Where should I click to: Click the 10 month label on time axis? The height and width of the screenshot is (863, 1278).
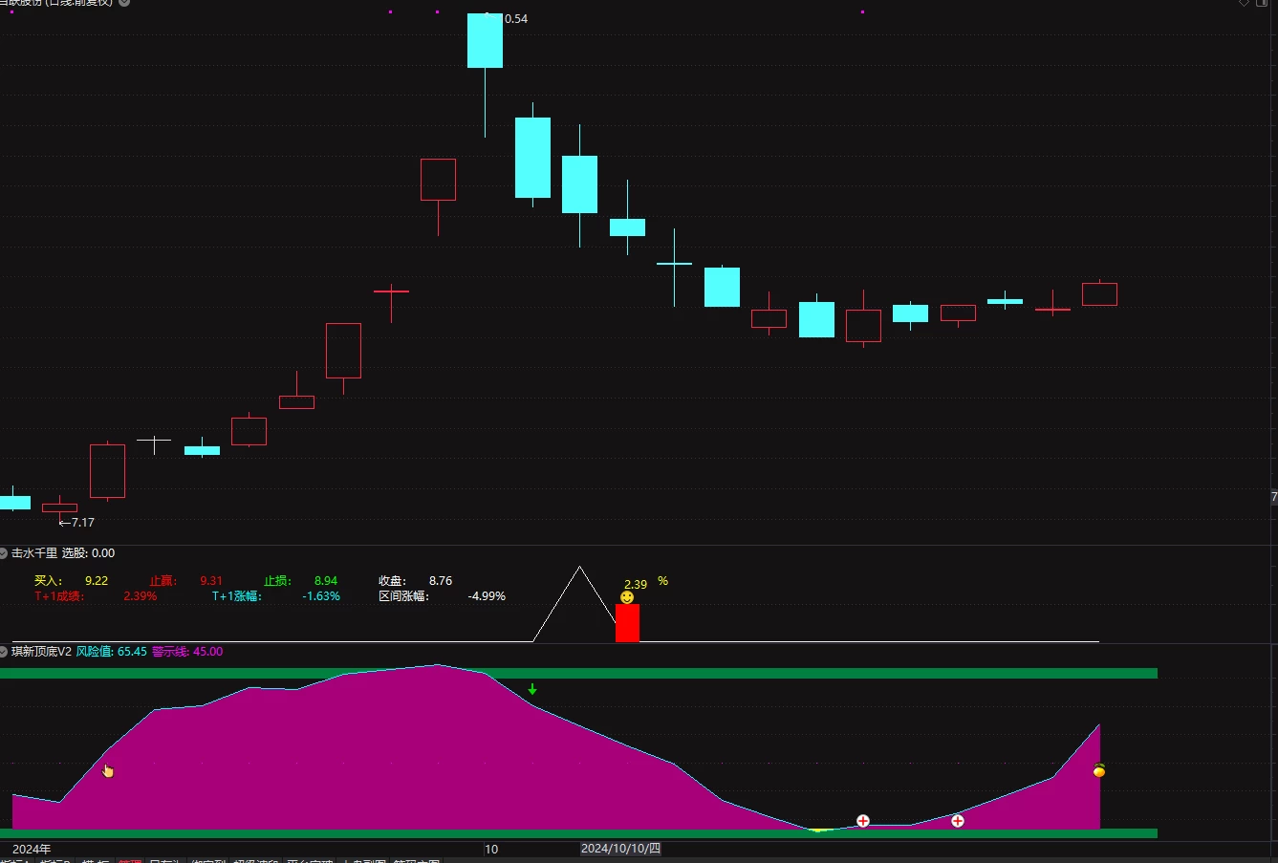pyautogui.click(x=491, y=849)
